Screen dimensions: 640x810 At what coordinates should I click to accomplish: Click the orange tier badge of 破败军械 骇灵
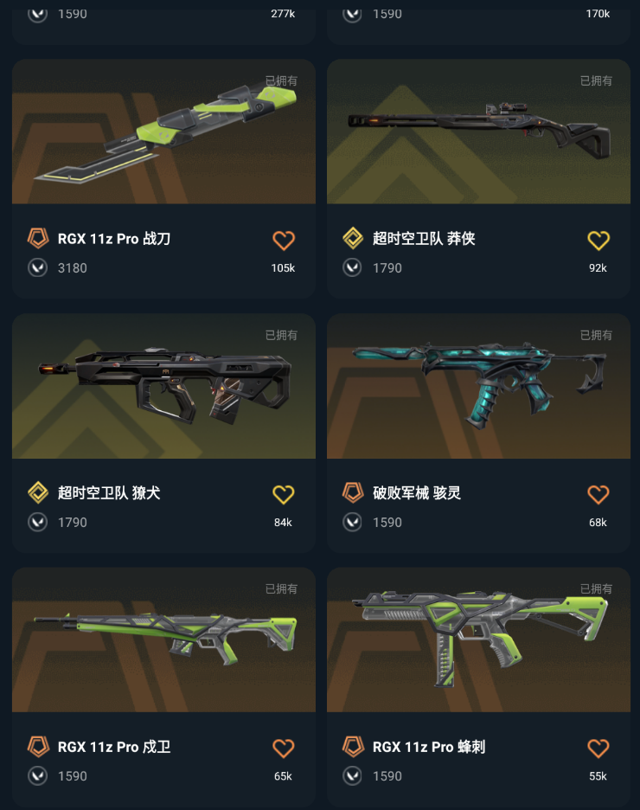pyautogui.click(x=353, y=492)
